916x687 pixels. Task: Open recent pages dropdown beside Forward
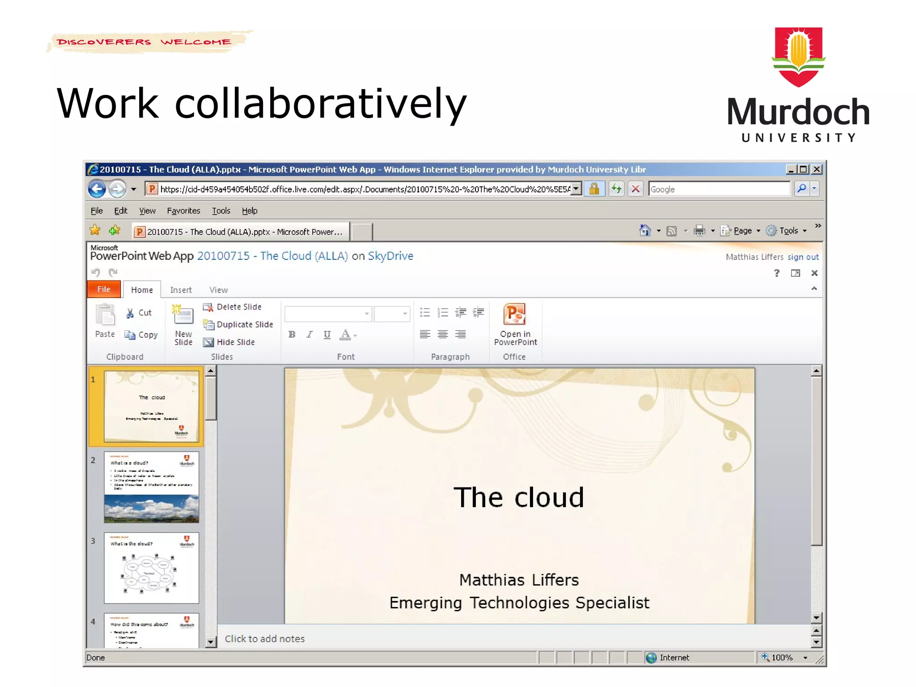tap(133, 189)
